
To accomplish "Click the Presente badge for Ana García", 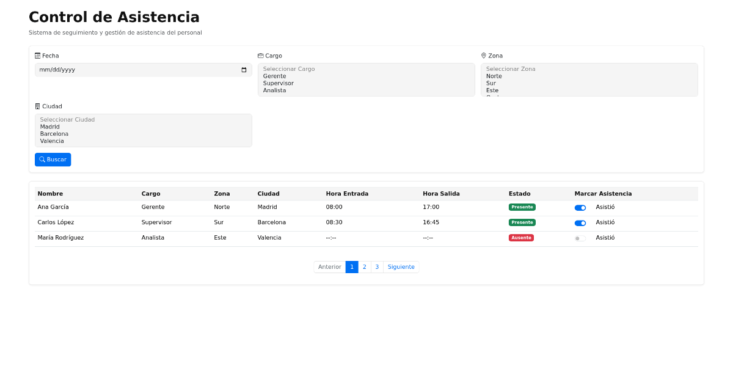I will tap(522, 207).
